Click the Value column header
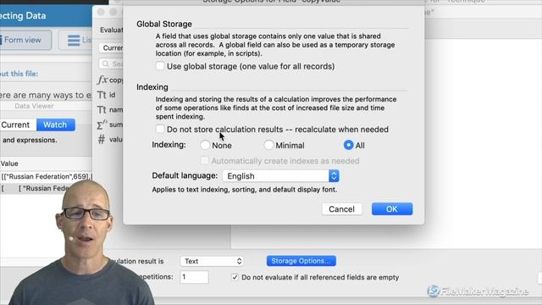 (9, 164)
